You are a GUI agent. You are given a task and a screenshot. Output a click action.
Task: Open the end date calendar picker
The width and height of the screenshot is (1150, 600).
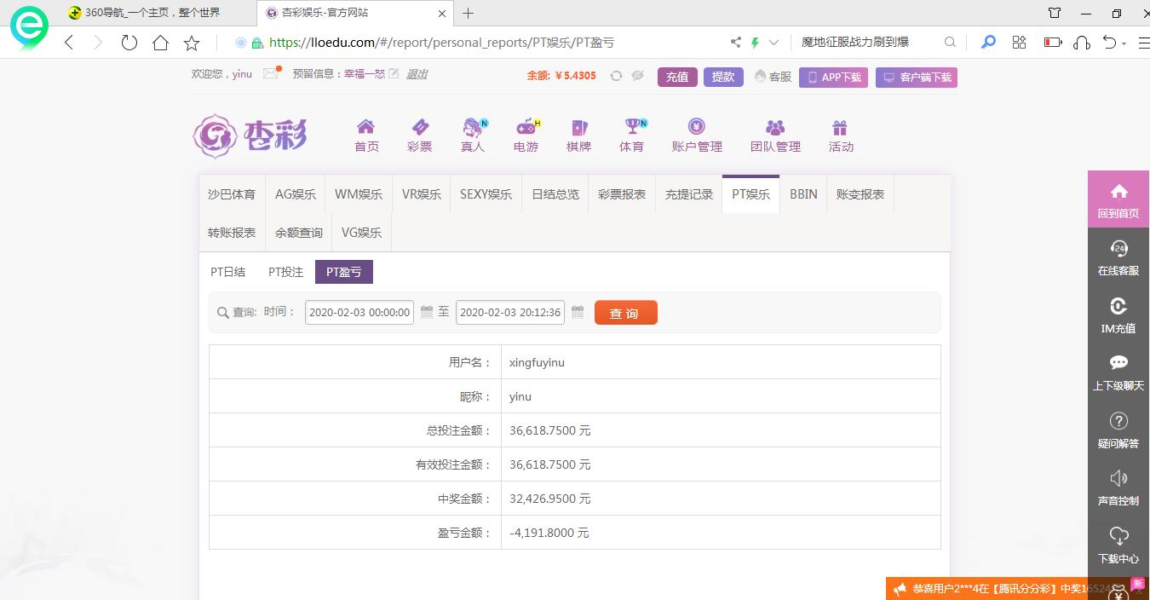click(578, 312)
